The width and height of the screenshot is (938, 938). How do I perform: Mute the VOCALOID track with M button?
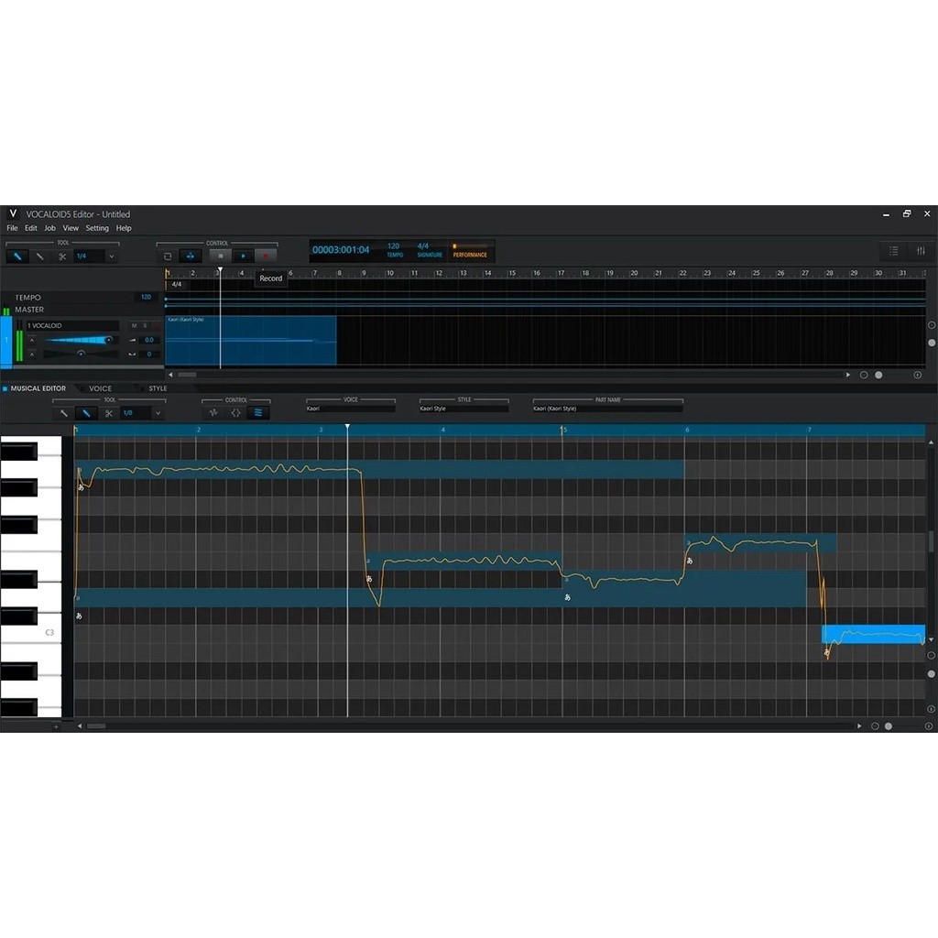point(134,325)
